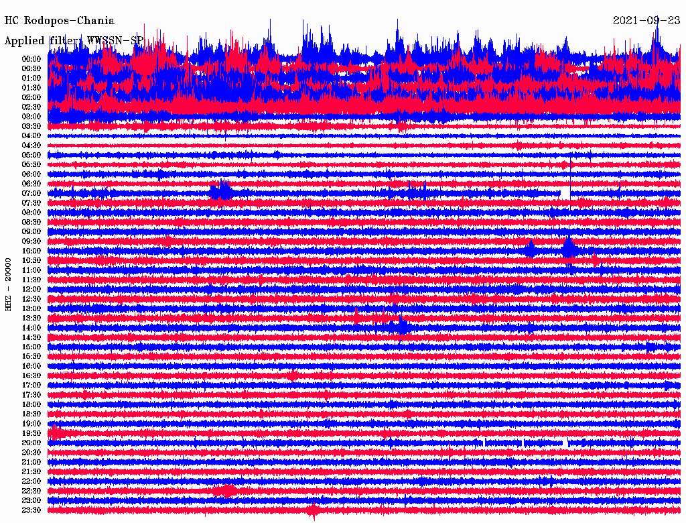Select the 07:00 time label
Image resolution: width=686 pixels, height=523 pixels.
[31, 193]
